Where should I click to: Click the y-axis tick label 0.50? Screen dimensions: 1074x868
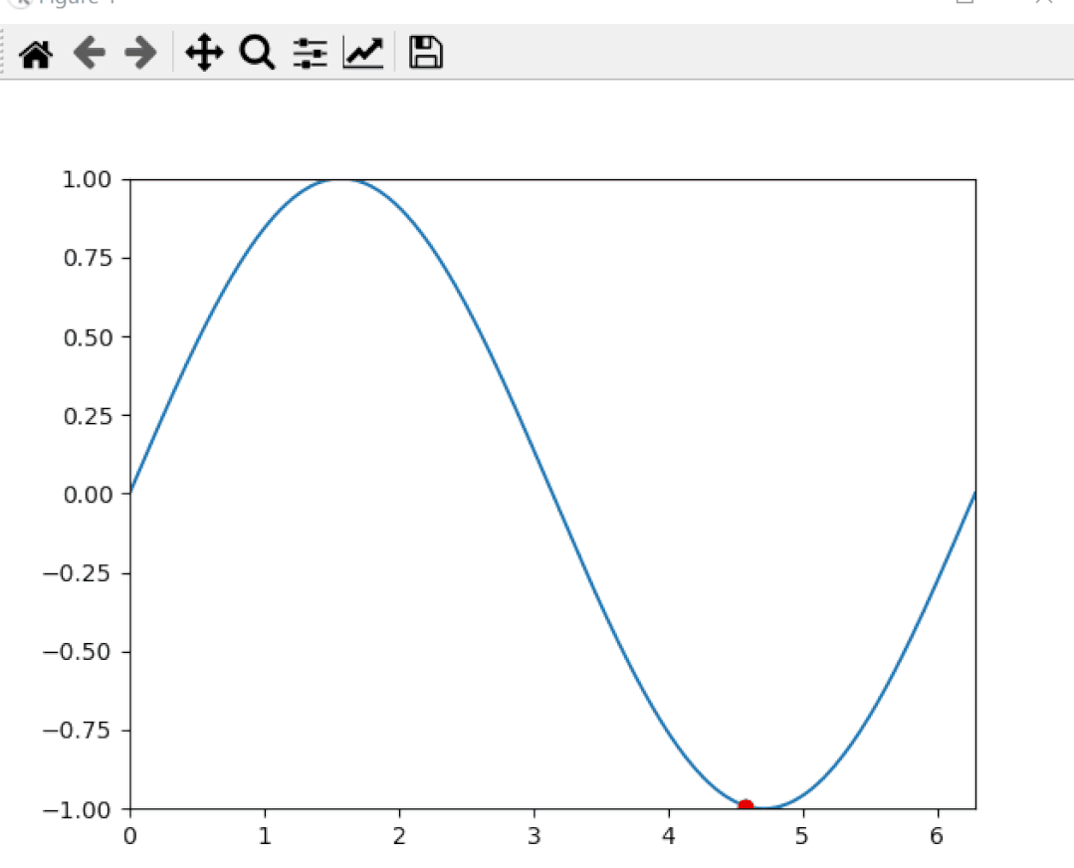click(90, 337)
